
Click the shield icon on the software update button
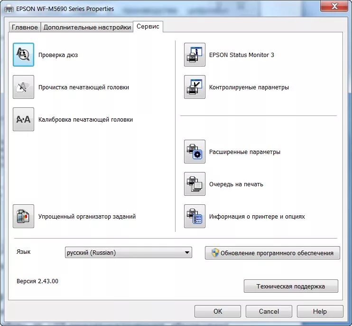[x=215, y=253]
